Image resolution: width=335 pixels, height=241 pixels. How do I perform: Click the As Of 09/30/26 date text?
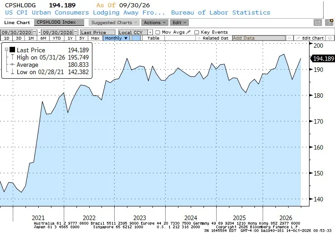[x=123, y=5]
